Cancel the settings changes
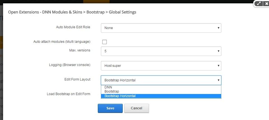Screen dimensions: 269x120 coord(136,108)
